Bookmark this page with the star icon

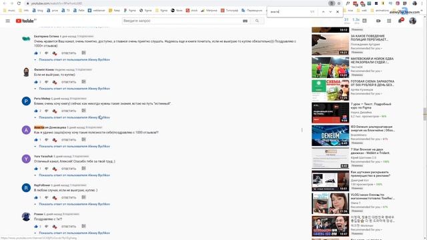(339, 3)
